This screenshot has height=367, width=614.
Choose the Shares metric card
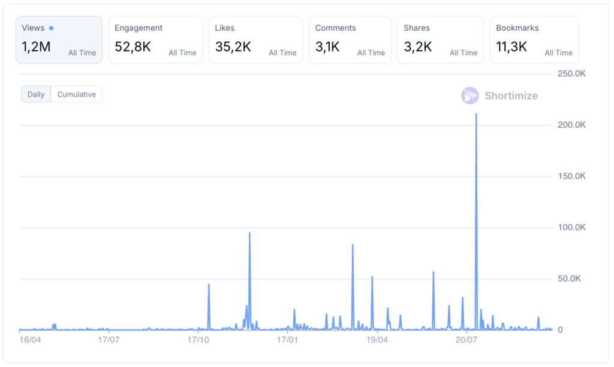(x=440, y=40)
